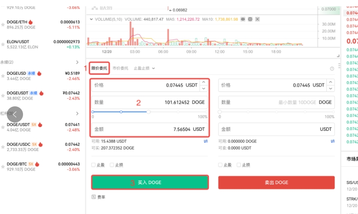This screenshot has width=358, height=214.
Task: Expand the 永续(2) section arrow
Action: tap(77, 62)
